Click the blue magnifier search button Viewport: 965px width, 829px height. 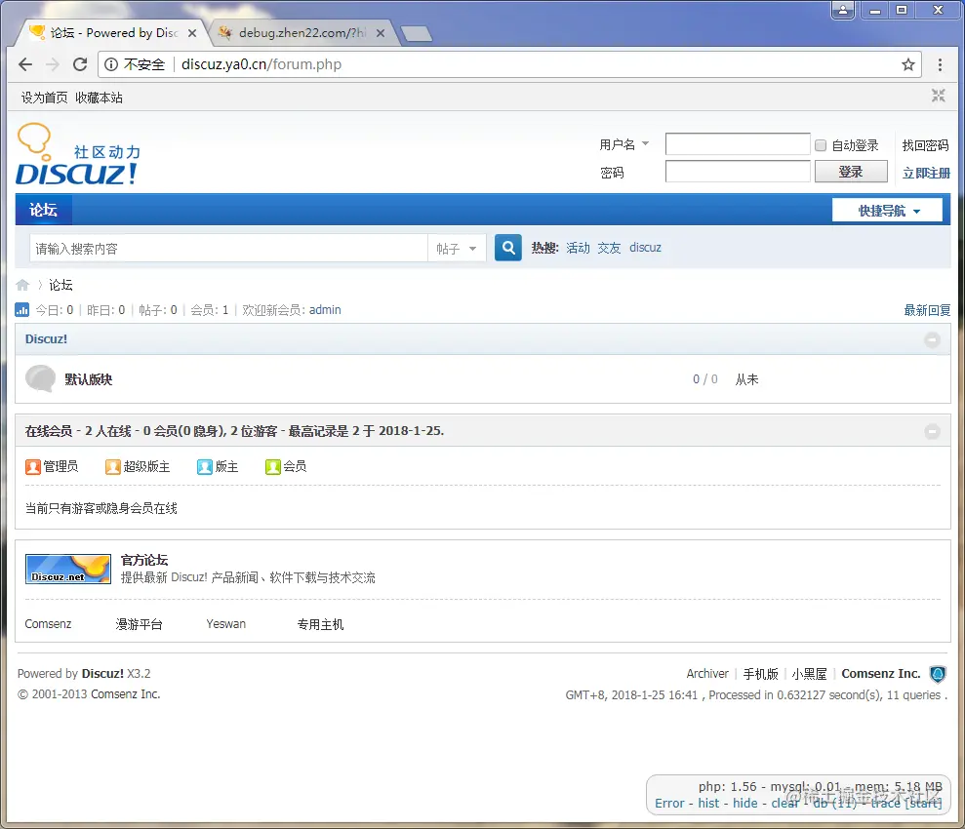(x=508, y=248)
